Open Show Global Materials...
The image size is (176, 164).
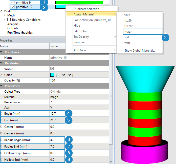pyautogui.click(x=140, y=51)
